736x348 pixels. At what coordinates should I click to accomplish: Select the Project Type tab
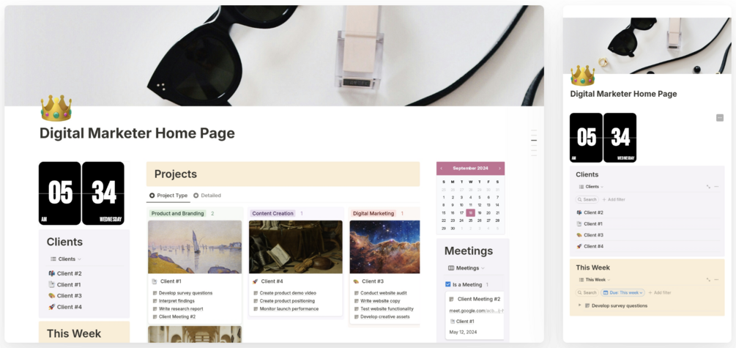pos(168,196)
